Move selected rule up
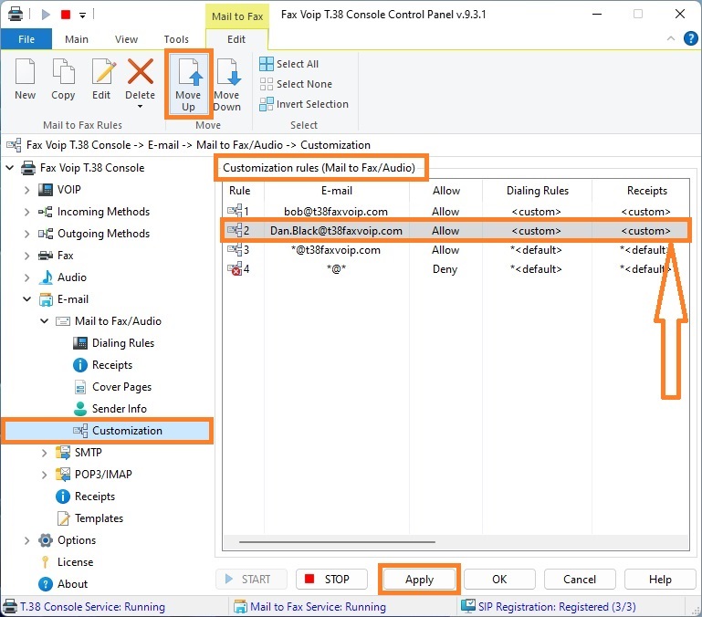702x617 pixels. 188,83
